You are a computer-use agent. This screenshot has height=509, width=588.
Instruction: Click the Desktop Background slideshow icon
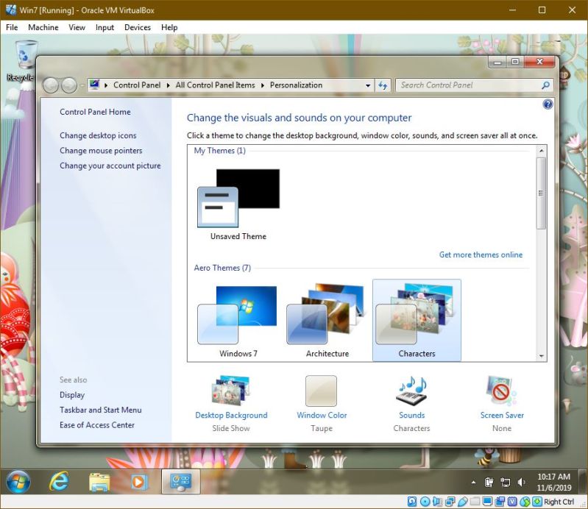click(x=230, y=391)
